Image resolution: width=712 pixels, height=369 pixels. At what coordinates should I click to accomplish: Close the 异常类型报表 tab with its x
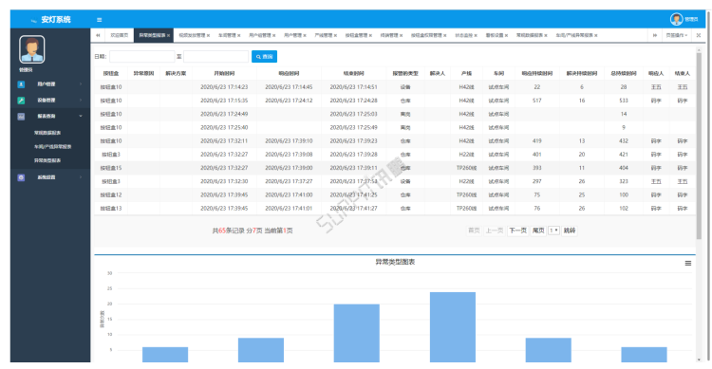click(168, 35)
